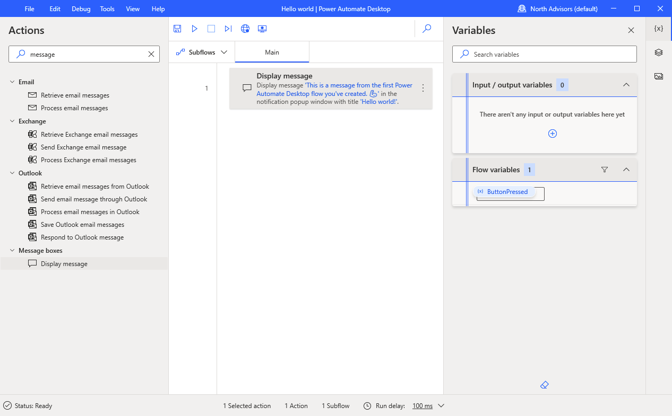Click the '1 Selected action' status text
Screen dimensions: 672x416
click(x=247, y=406)
